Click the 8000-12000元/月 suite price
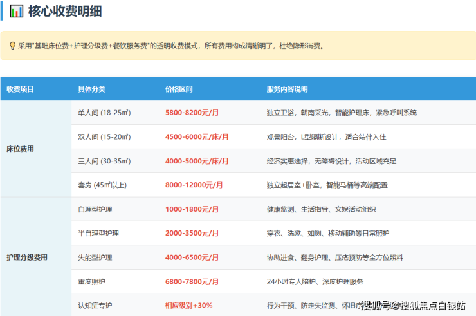This screenshot has width=476, height=316. (194, 185)
